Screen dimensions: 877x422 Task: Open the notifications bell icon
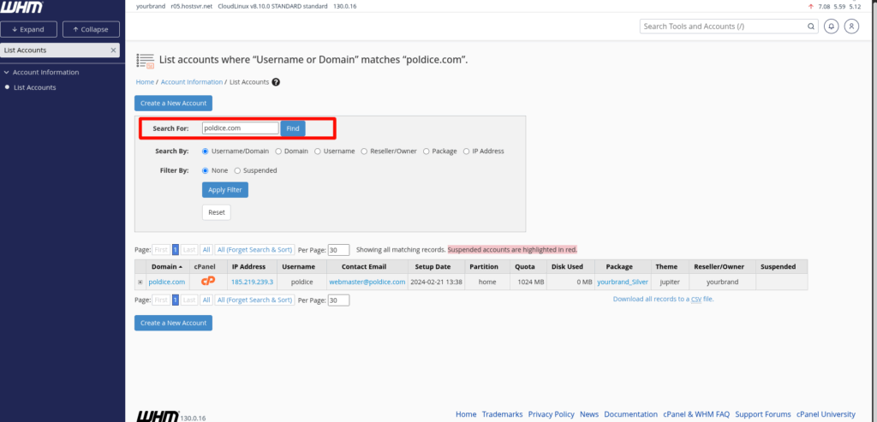point(831,27)
